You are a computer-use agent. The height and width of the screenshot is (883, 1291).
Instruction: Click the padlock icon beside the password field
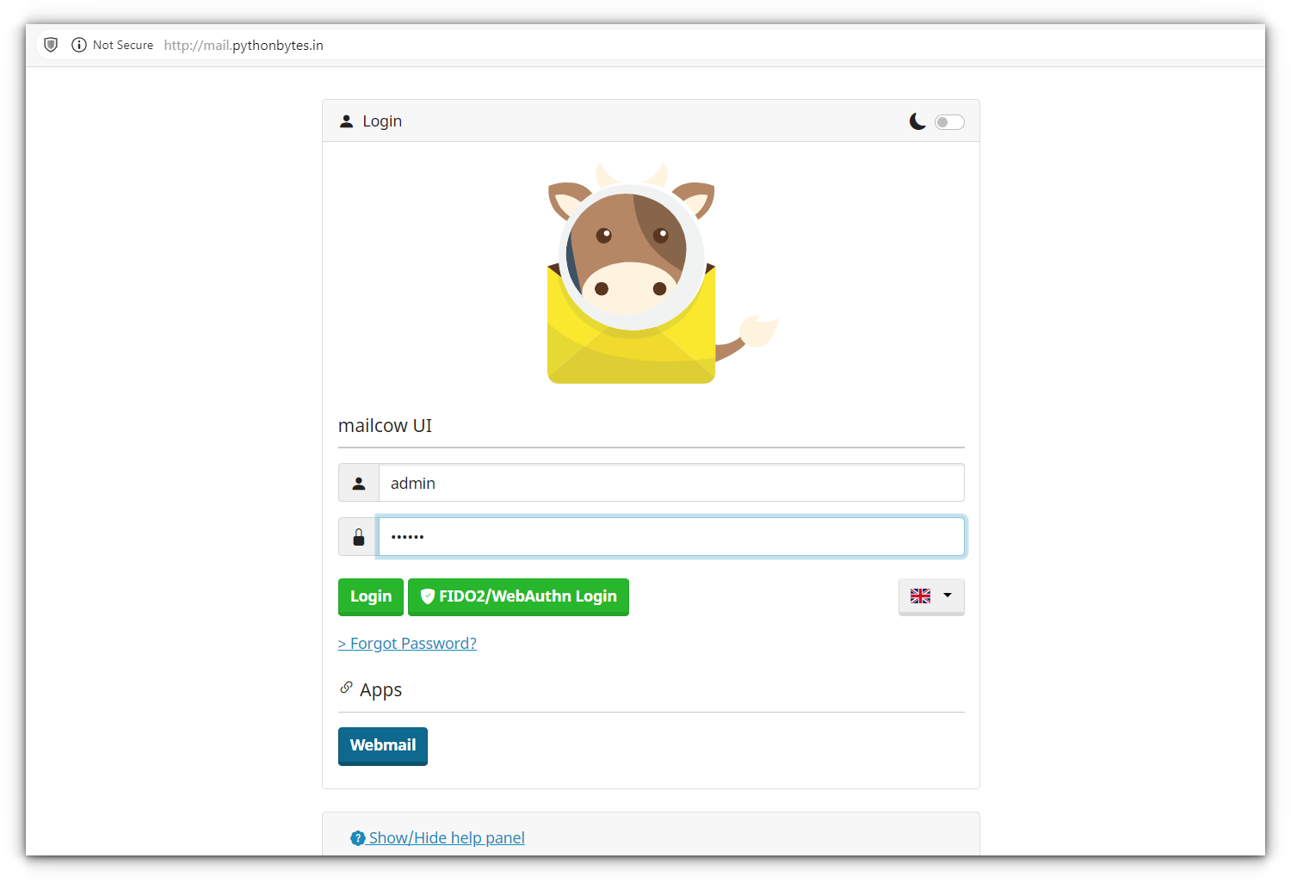tap(357, 536)
